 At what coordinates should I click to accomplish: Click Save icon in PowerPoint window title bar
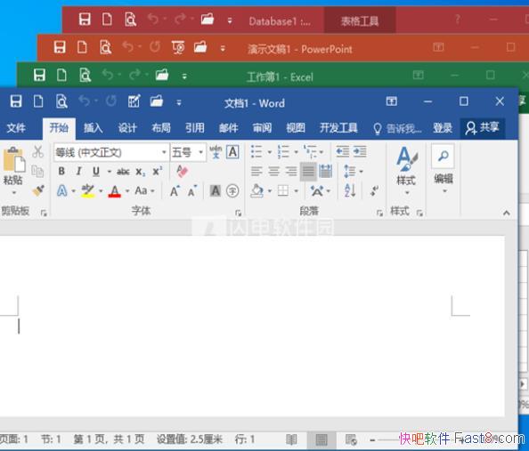(60, 47)
